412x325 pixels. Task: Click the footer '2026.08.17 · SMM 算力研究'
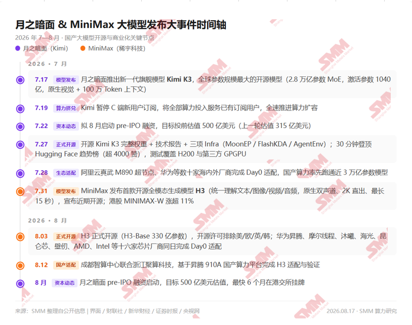(361, 311)
